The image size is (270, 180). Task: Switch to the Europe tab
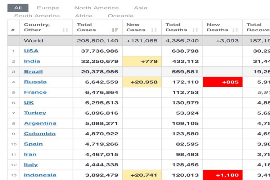48,8
